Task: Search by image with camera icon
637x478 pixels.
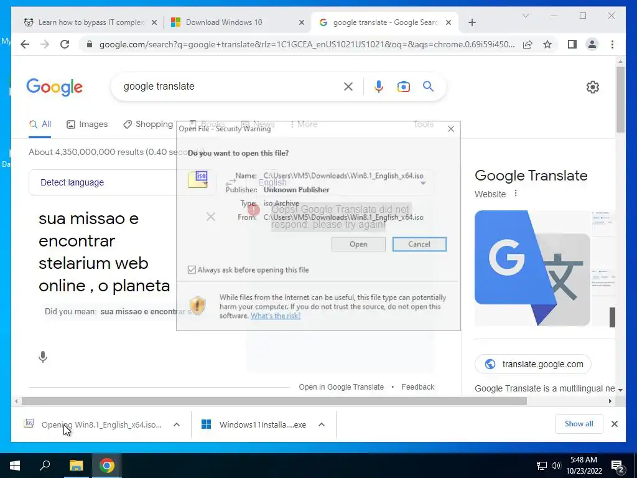Action: pos(403,86)
